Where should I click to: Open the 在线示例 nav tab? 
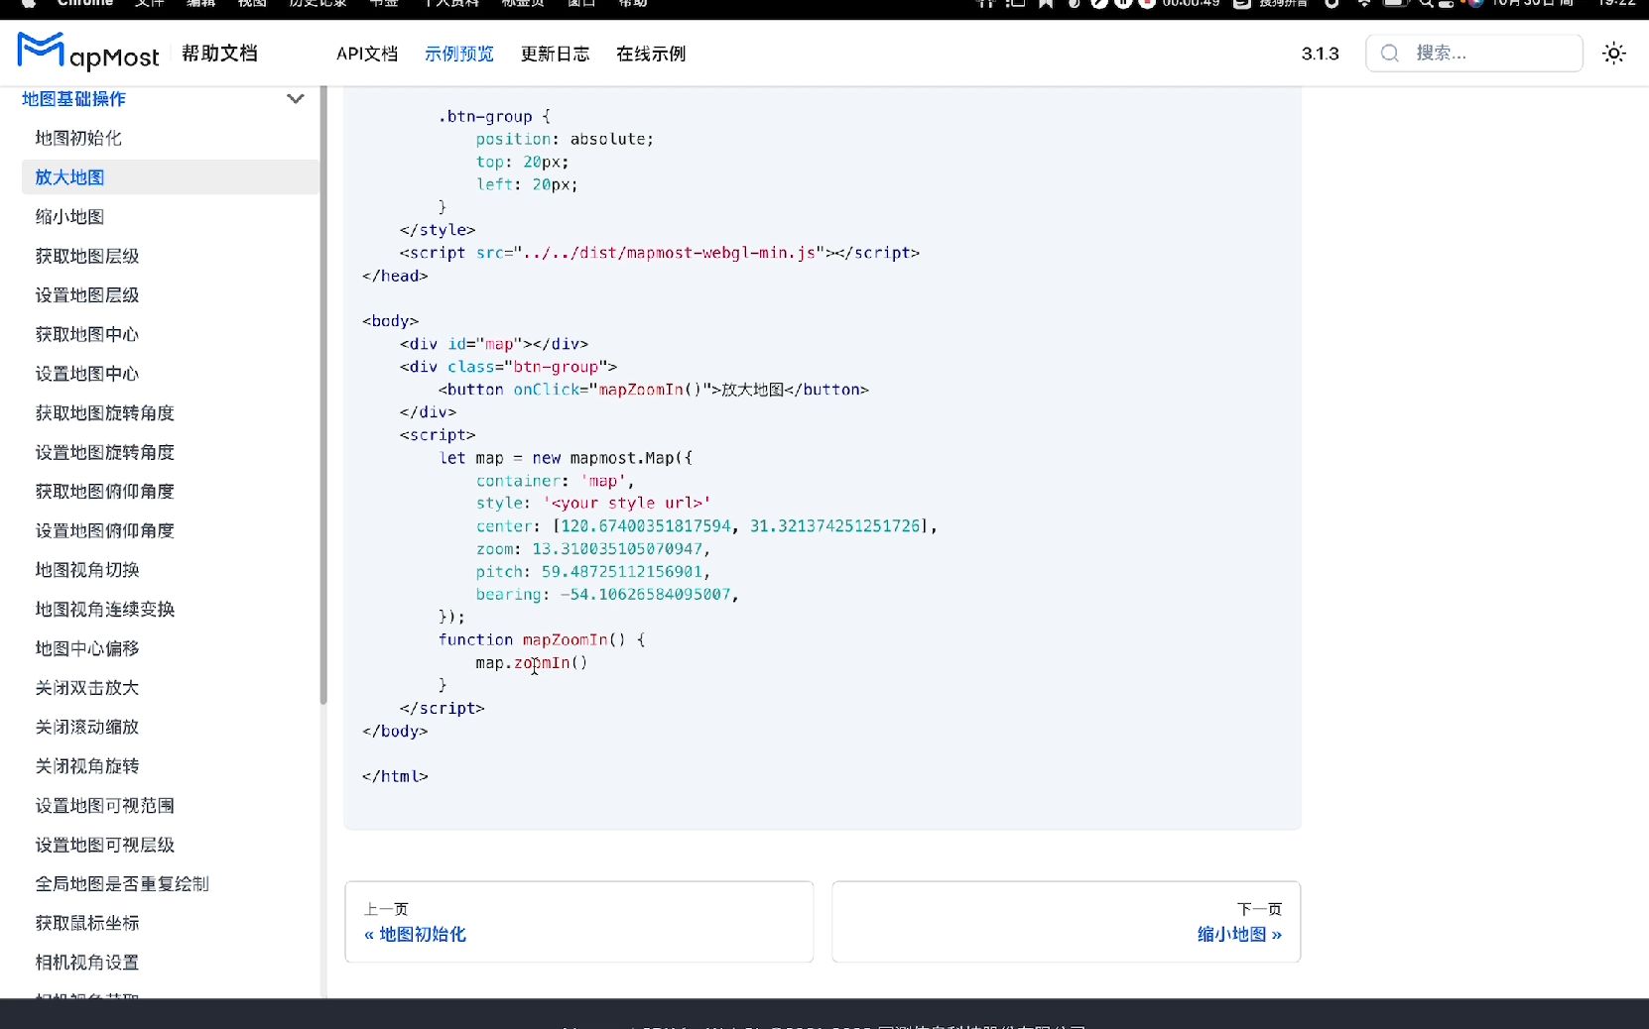tap(651, 54)
